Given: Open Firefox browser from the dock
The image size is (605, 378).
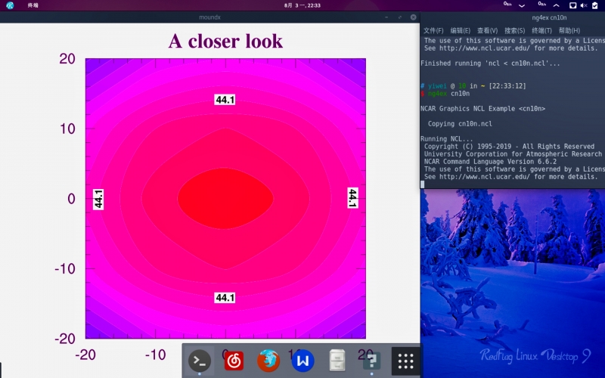Looking at the screenshot, I should [x=268, y=361].
